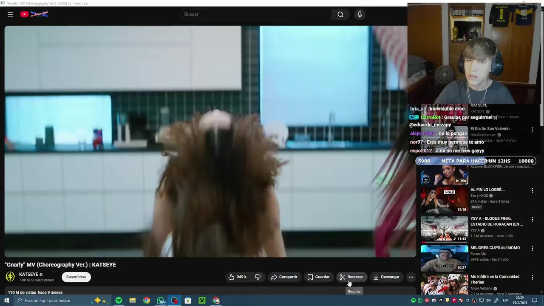The width and height of the screenshot is (544, 306).
Task: Focus the Buscar search field
Action: [x=256, y=14]
